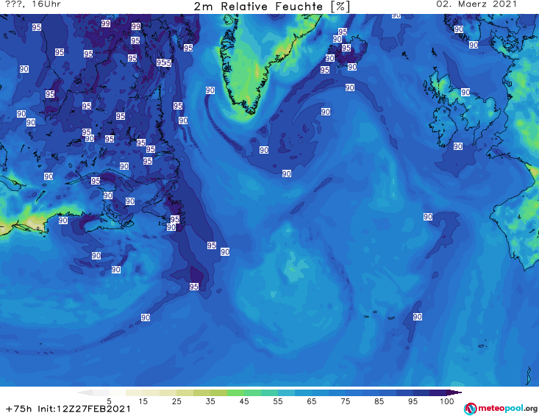Click the color scale tick label '15'
This screenshot has height=416, width=539.
143,401
